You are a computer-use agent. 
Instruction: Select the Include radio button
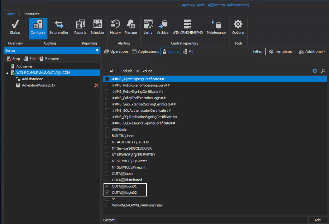coord(118,71)
